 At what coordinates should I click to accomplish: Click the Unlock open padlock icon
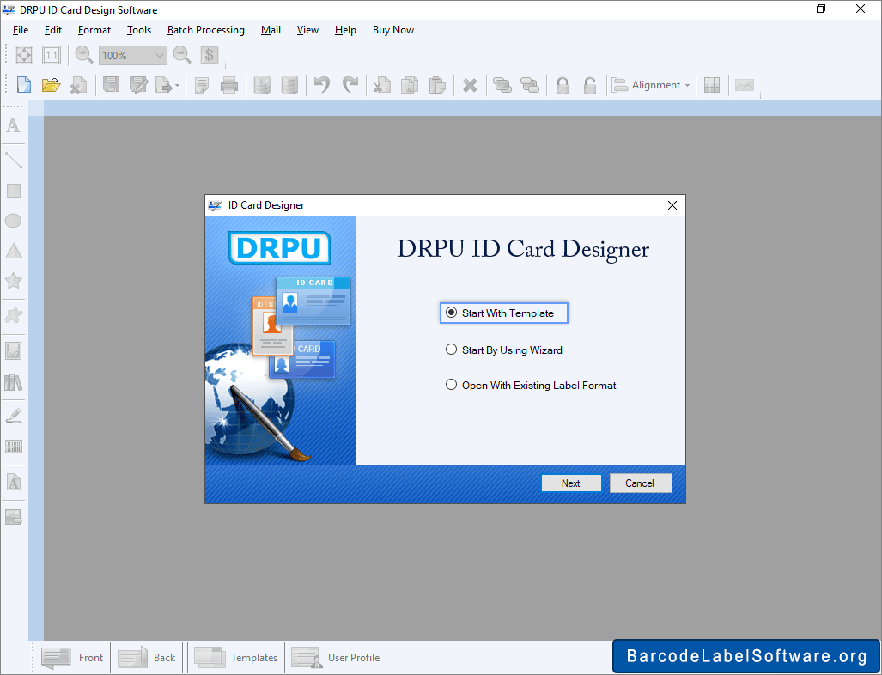pos(589,85)
